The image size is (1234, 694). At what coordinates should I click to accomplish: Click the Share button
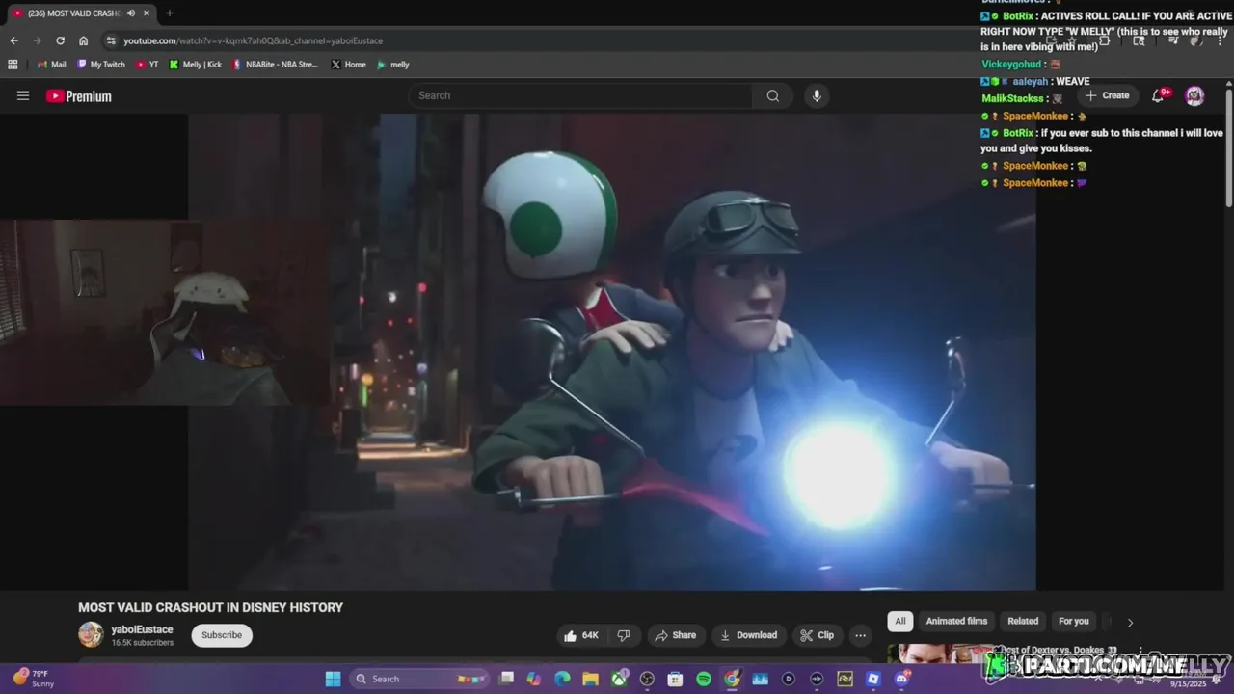click(x=675, y=635)
